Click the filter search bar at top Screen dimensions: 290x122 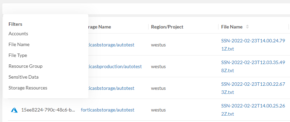(x=146, y=8)
